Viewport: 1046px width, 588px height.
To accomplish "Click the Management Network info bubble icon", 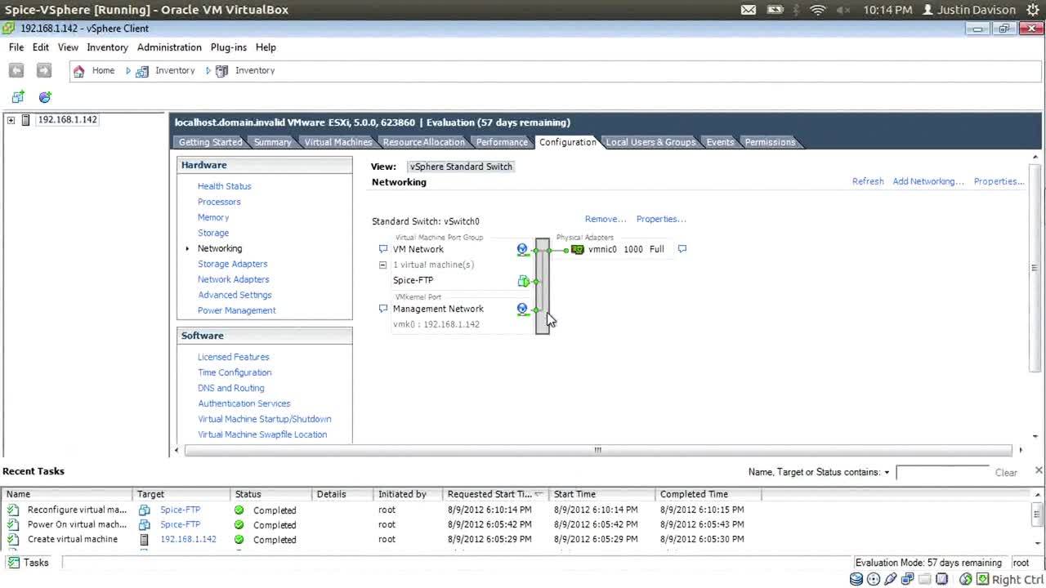I will tap(382, 309).
